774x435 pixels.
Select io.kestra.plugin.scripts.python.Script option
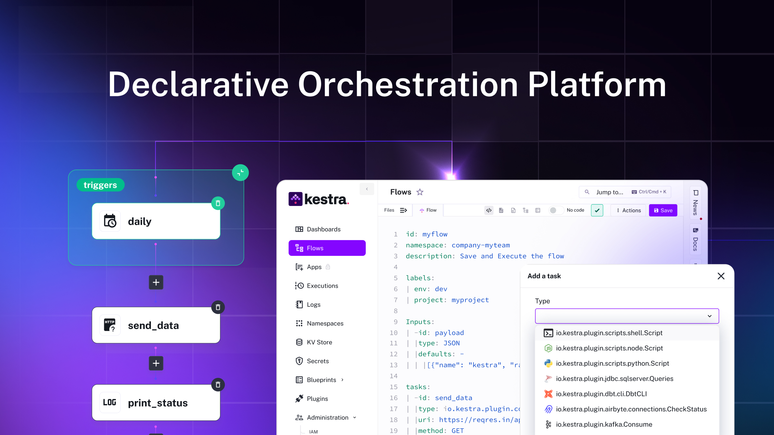[612, 363]
